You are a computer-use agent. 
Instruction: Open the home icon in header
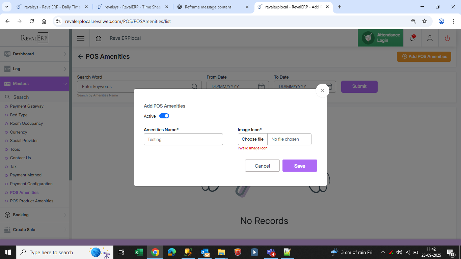pyautogui.click(x=99, y=38)
